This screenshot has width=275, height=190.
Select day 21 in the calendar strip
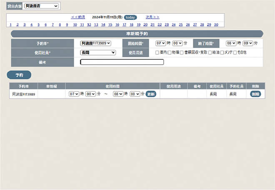152,25
